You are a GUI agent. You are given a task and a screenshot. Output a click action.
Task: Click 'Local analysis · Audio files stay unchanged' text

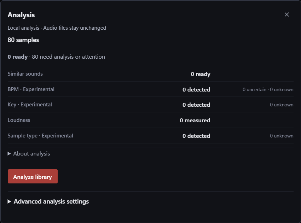coord(57,28)
